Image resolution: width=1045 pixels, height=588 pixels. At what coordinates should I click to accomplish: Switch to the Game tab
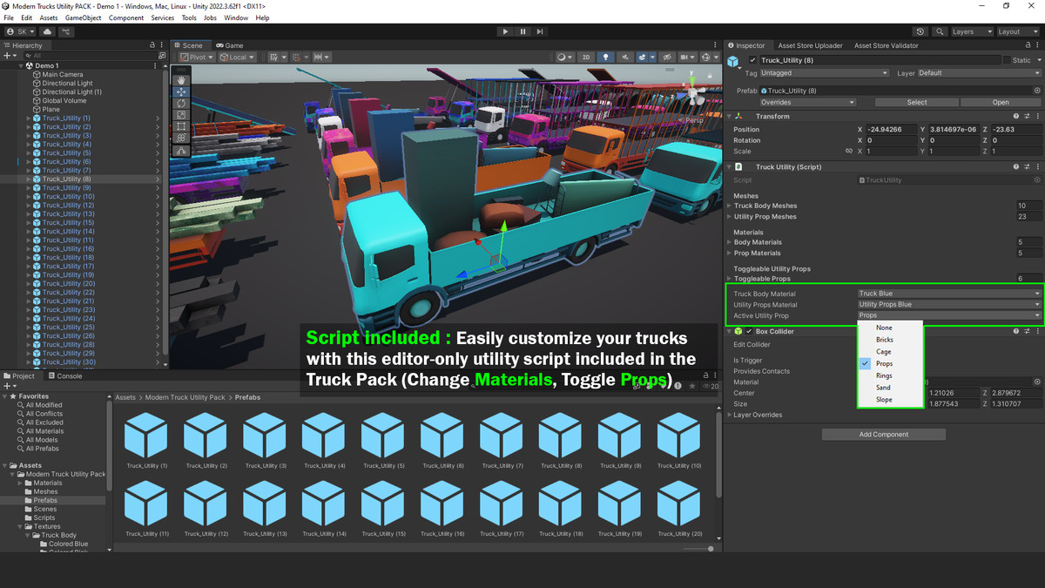coord(231,45)
